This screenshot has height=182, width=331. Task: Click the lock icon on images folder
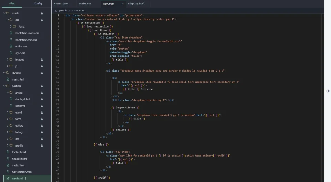tap(42, 60)
